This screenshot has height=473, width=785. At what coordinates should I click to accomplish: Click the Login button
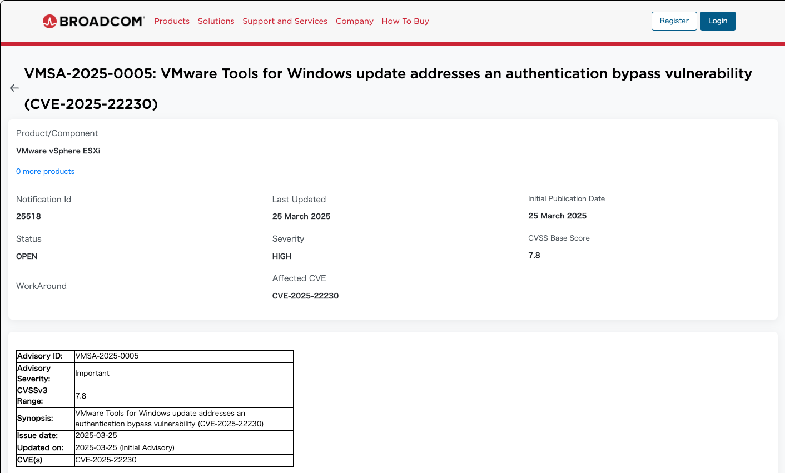point(718,21)
